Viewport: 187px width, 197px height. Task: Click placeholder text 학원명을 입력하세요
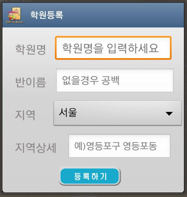point(110,48)
